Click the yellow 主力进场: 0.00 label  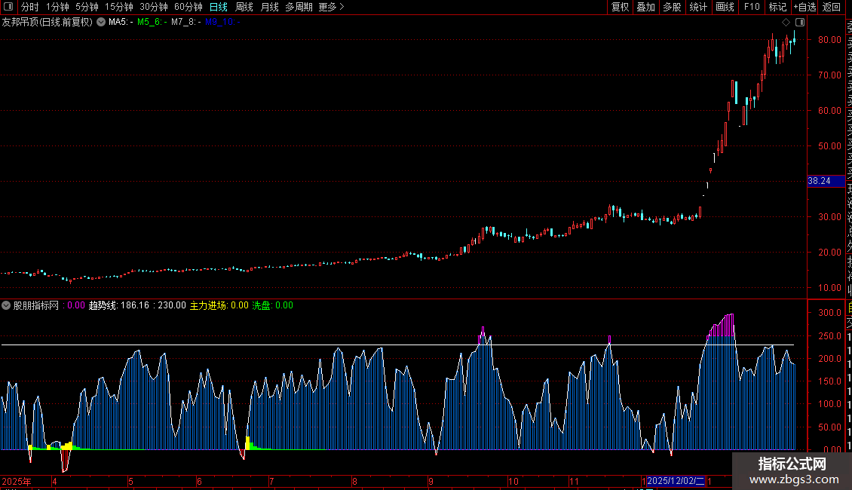(x=219, y=305)
